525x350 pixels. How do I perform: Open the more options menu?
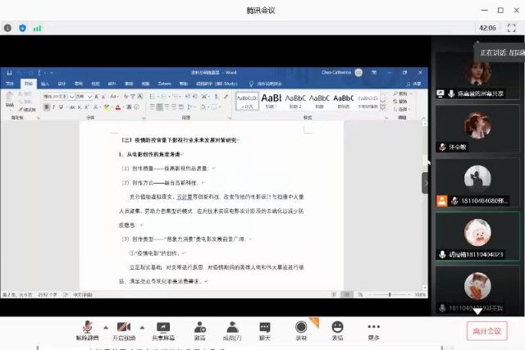point(374,328)
